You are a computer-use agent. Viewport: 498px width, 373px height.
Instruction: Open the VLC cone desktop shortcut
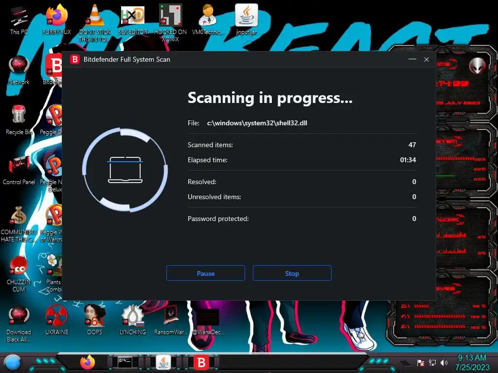(x=95, y=23)
